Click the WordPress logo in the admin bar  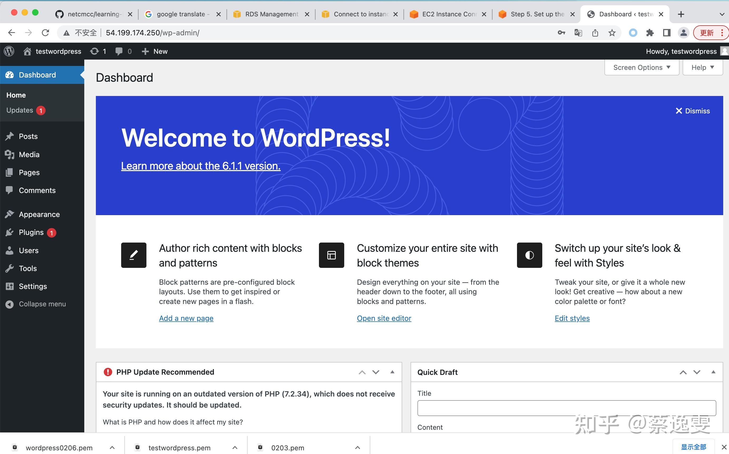(x=9, y=51)
